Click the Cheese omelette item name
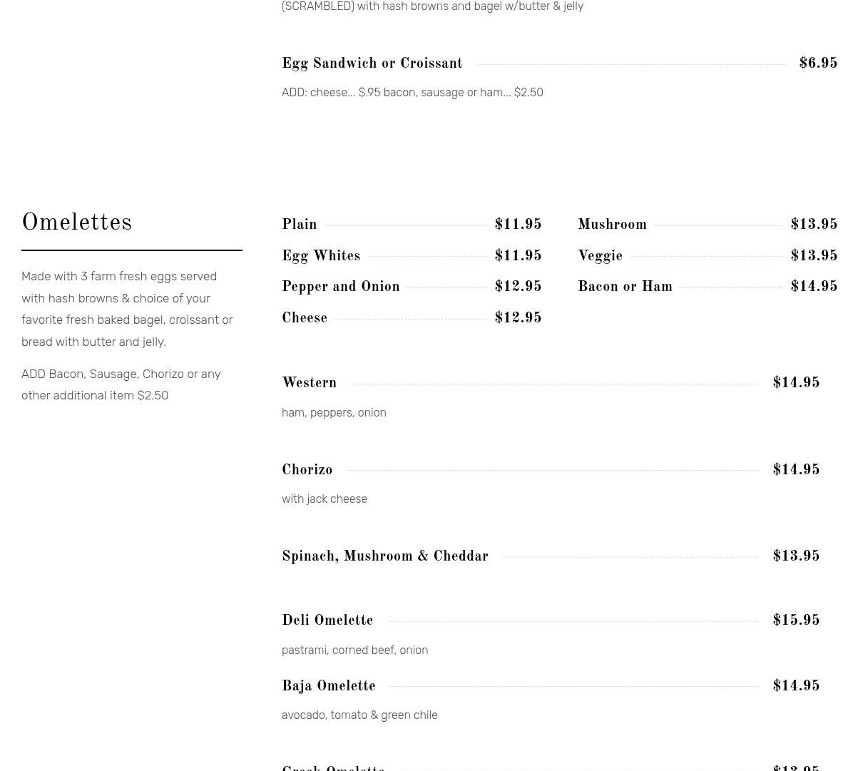 pyautogui.click(x=305, y=319)
